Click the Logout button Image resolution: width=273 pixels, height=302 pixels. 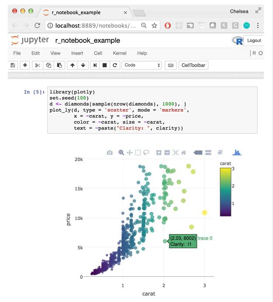tap(254, 41)
